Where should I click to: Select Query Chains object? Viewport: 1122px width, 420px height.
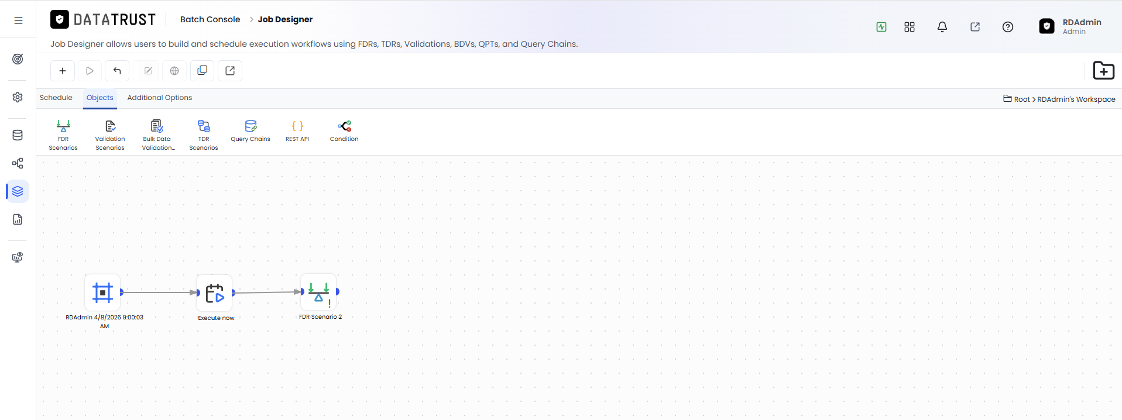(251, 131)
